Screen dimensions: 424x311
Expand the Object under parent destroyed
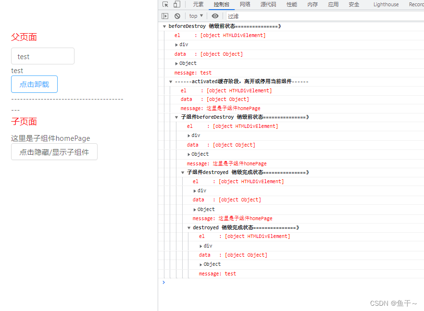(x=201, y=264)
